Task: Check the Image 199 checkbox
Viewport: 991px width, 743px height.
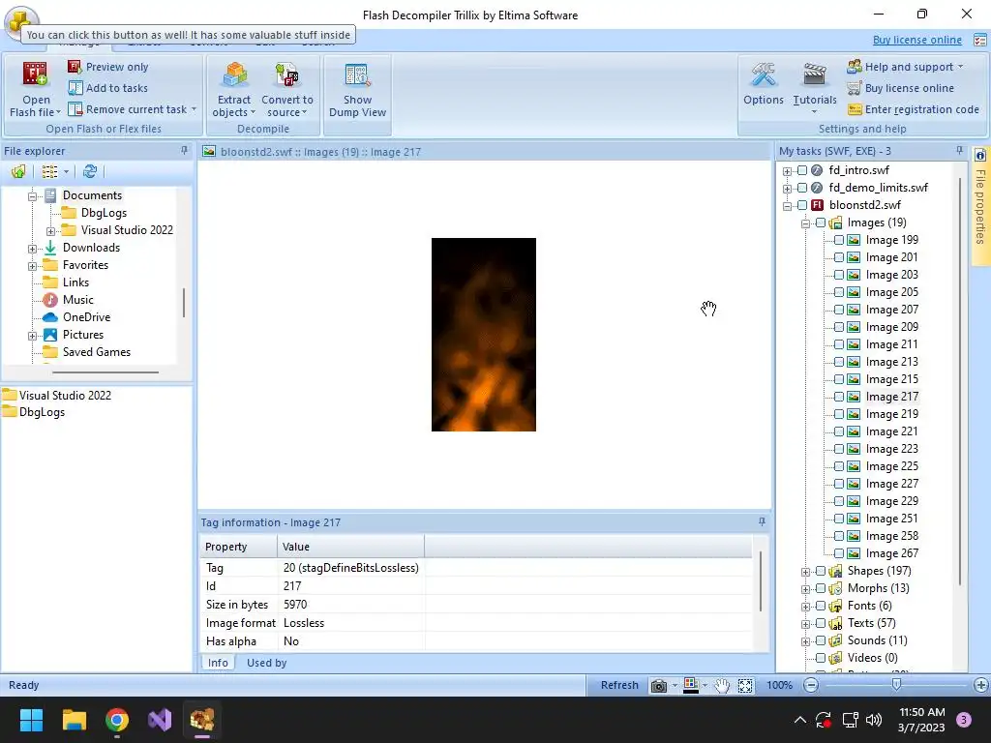Action: (x=839, y=240)
